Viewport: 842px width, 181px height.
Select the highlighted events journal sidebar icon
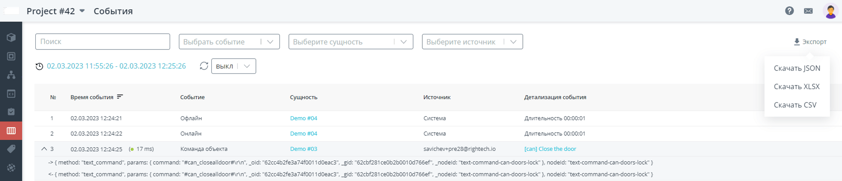click(11, 131)
